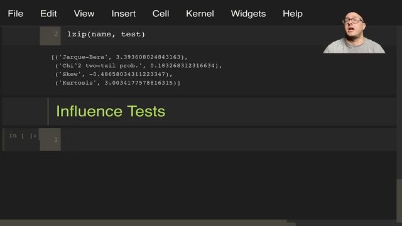Image resolution: width=402 pixels, height=226 pixels.
Task: Open the Edit menu
Action: 48,14
